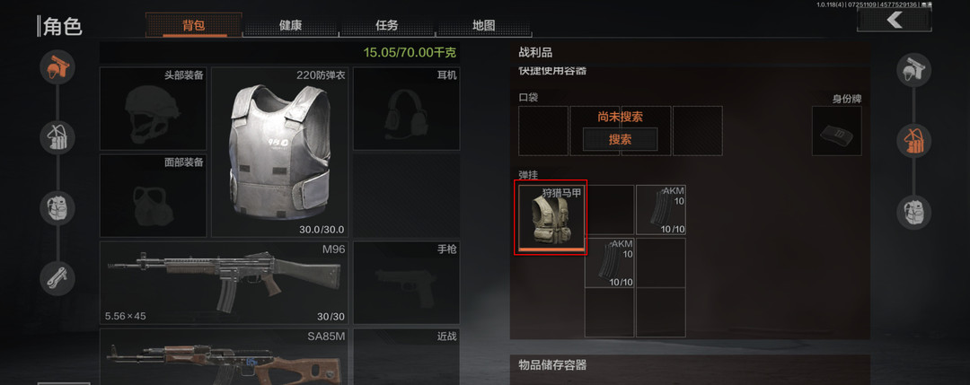This screenshot has height=385, width=970.
Task: Select the 220防弹衣 body armor slot
Action: [279, 153]
